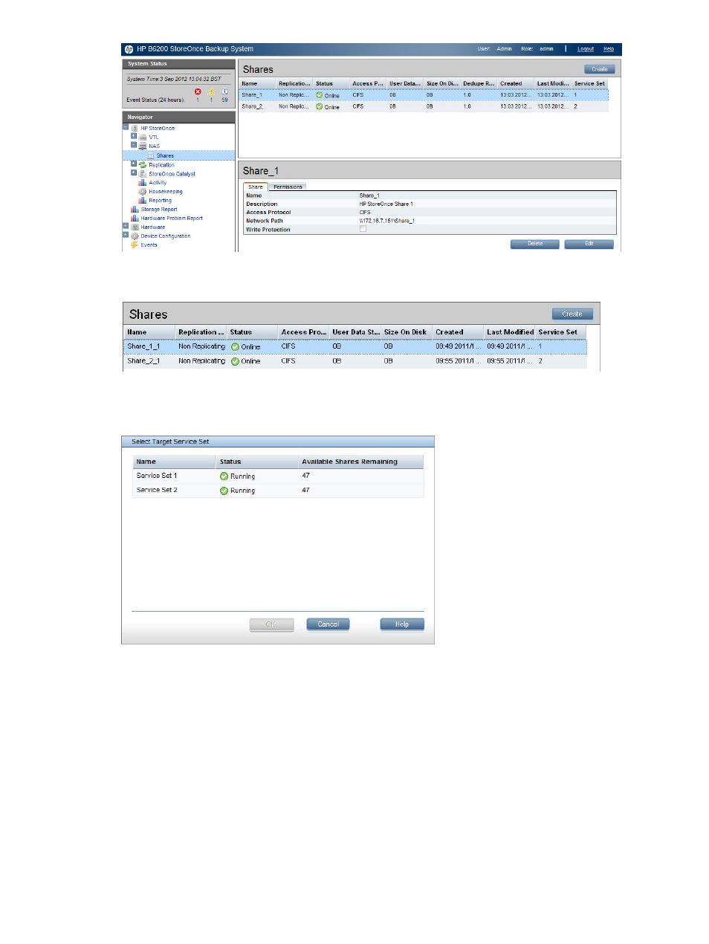The height and width of the screenshot is (944, 709).
Task: Expand the StoreOnce Catalyst tree node
Action: [x=134, y=172]
